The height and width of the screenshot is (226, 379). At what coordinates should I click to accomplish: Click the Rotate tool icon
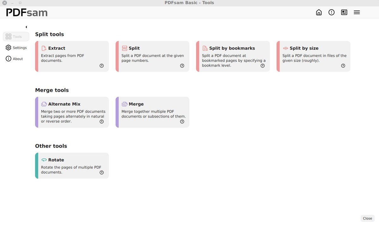pos(44,160)
